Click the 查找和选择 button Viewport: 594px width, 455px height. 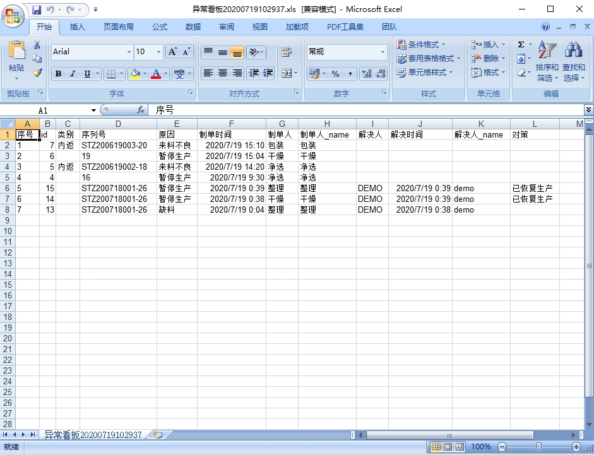tap(573, 63)
